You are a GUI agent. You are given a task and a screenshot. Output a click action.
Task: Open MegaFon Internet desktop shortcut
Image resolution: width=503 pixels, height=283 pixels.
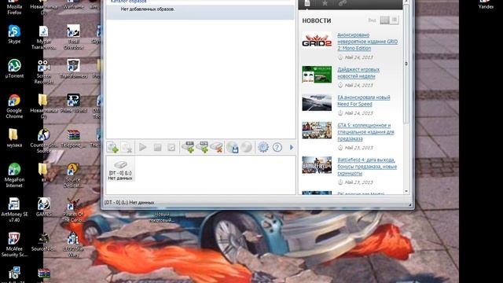click(14, 175)
